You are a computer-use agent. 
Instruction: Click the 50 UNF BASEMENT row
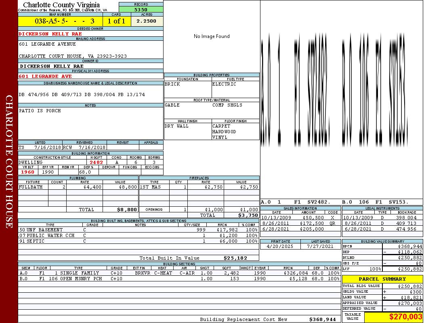139,230
